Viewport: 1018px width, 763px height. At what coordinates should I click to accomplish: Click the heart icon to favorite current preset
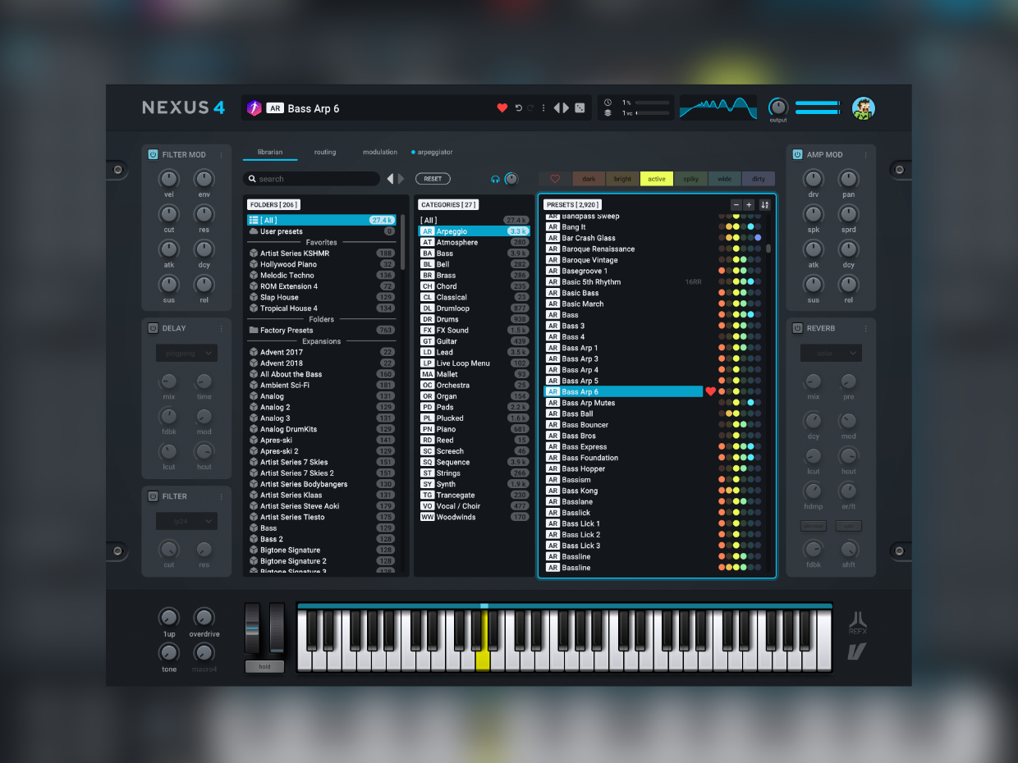pyautogui.click(x=502, y=107)
